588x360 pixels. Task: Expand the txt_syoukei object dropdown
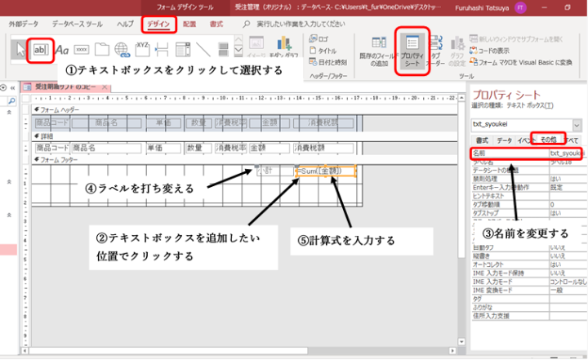coord(578,124)
